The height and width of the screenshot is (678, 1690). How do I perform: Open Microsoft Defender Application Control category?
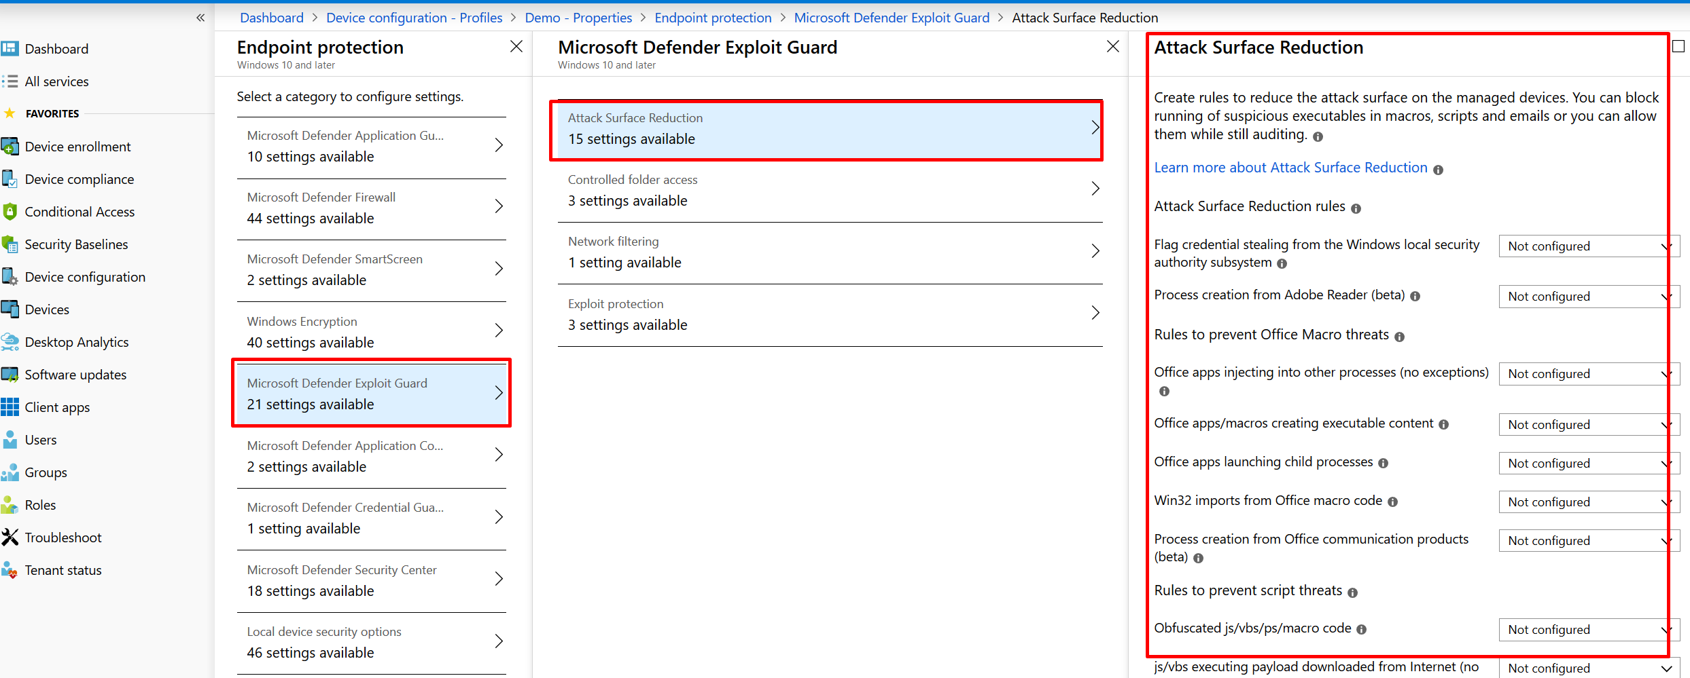(x=372, y=457)
